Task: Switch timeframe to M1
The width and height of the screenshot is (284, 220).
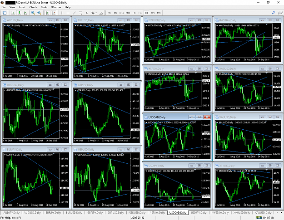Action: (x=109, y=13)
